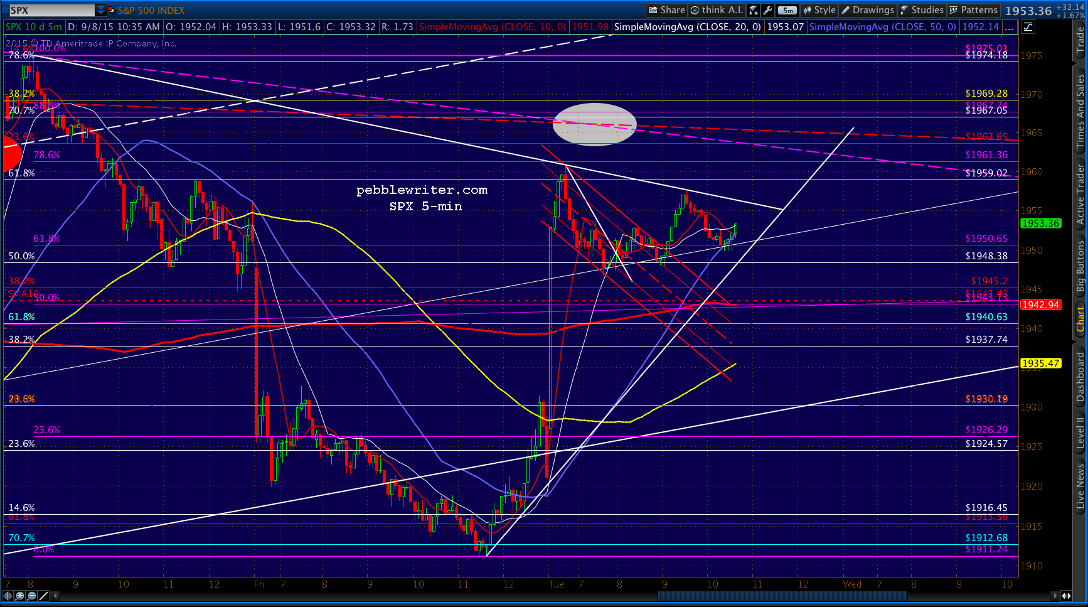Click the color-link squares icon beside SPX

pos(111,10)
